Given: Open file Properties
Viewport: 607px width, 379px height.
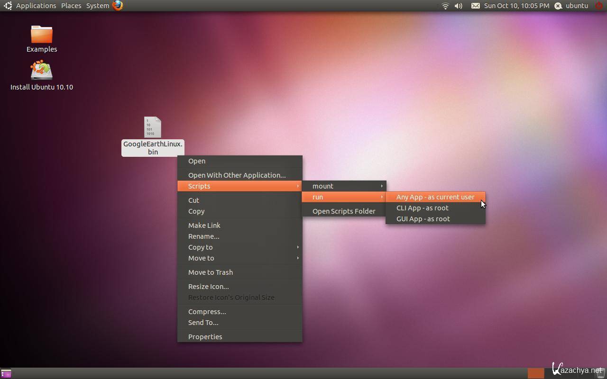Looking at the screenshot, I should [240, 337].
